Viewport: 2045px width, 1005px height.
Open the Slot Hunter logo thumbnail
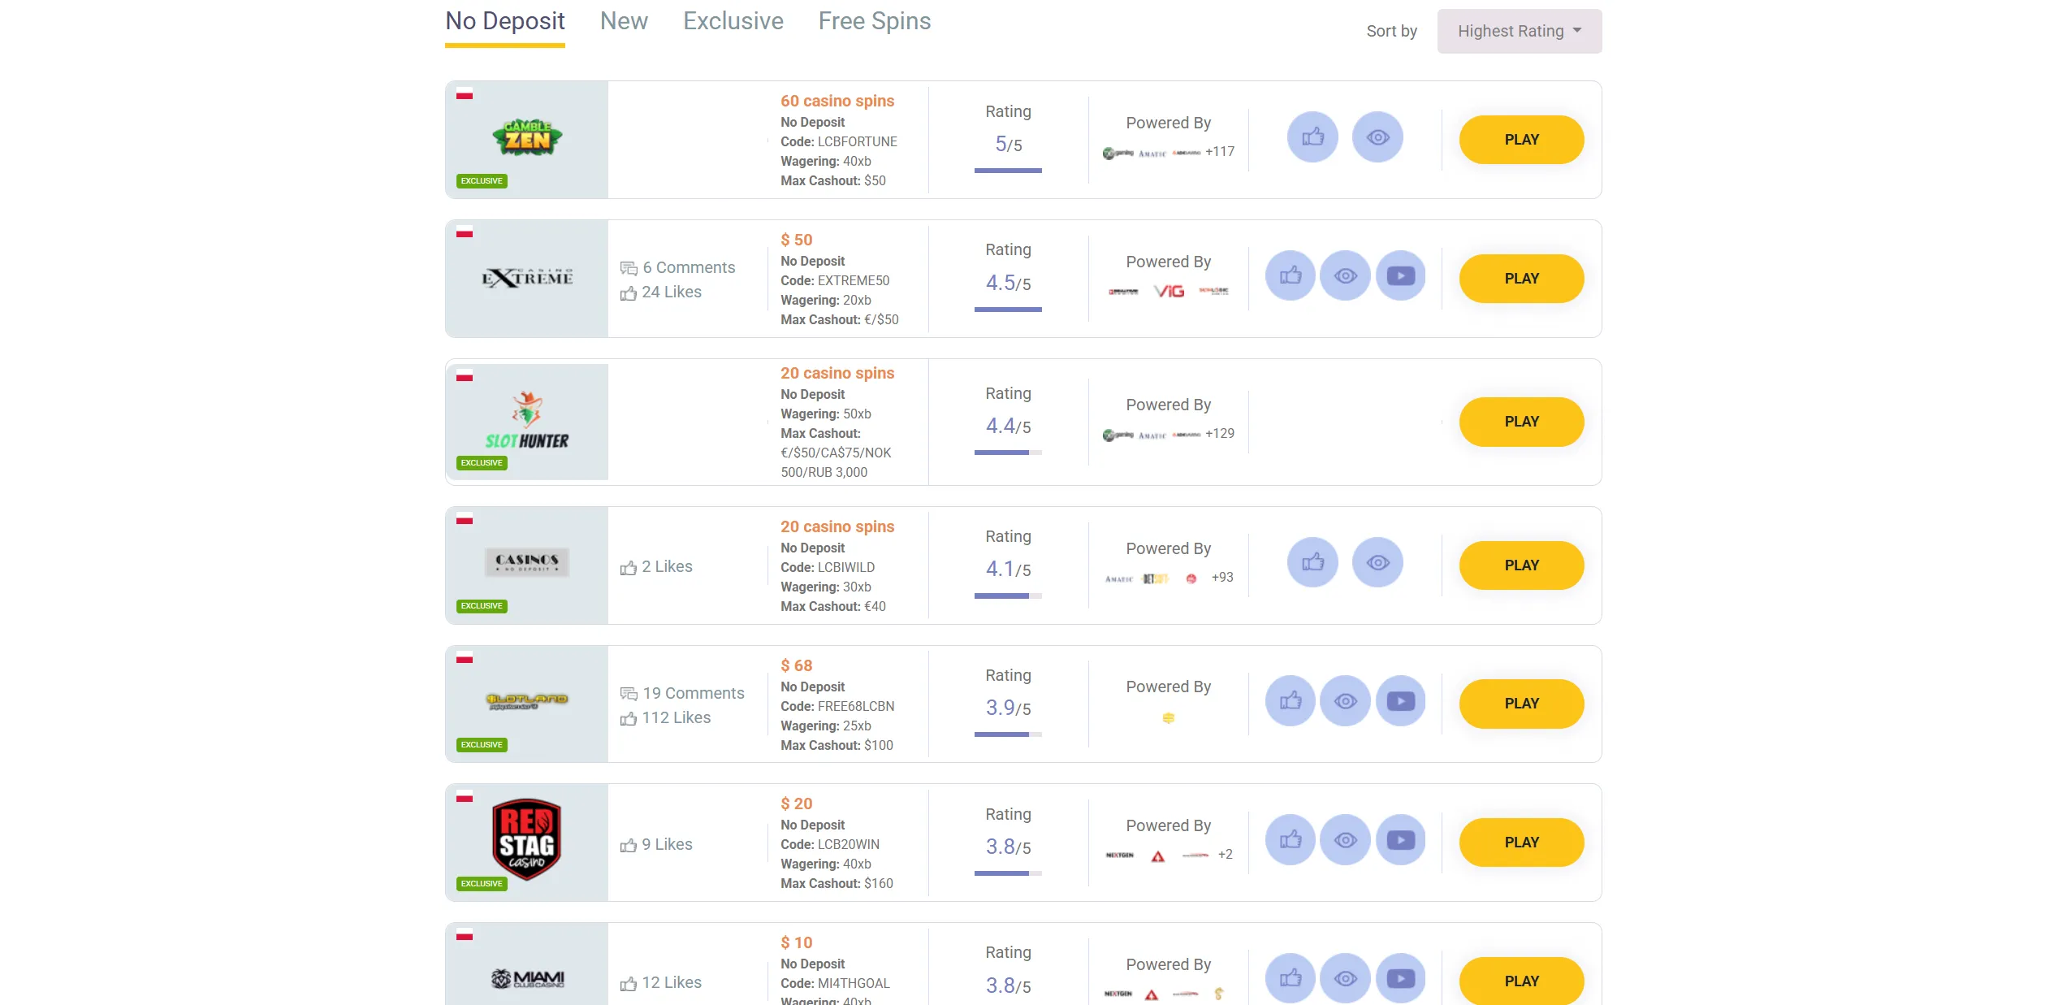tap(527, 421)
